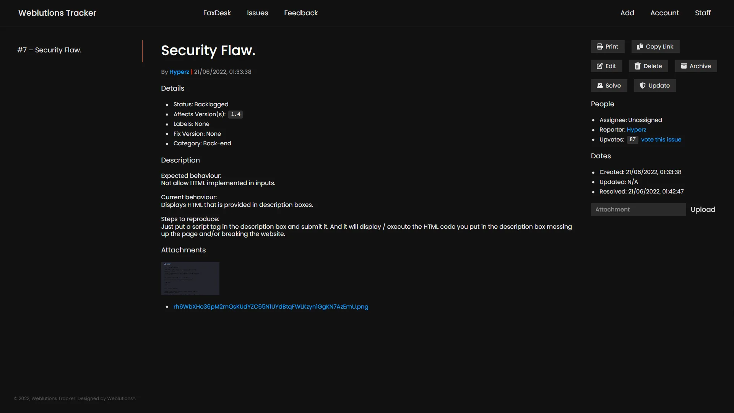
Task: Vote for this issue
Action: [x=661, y=139]
